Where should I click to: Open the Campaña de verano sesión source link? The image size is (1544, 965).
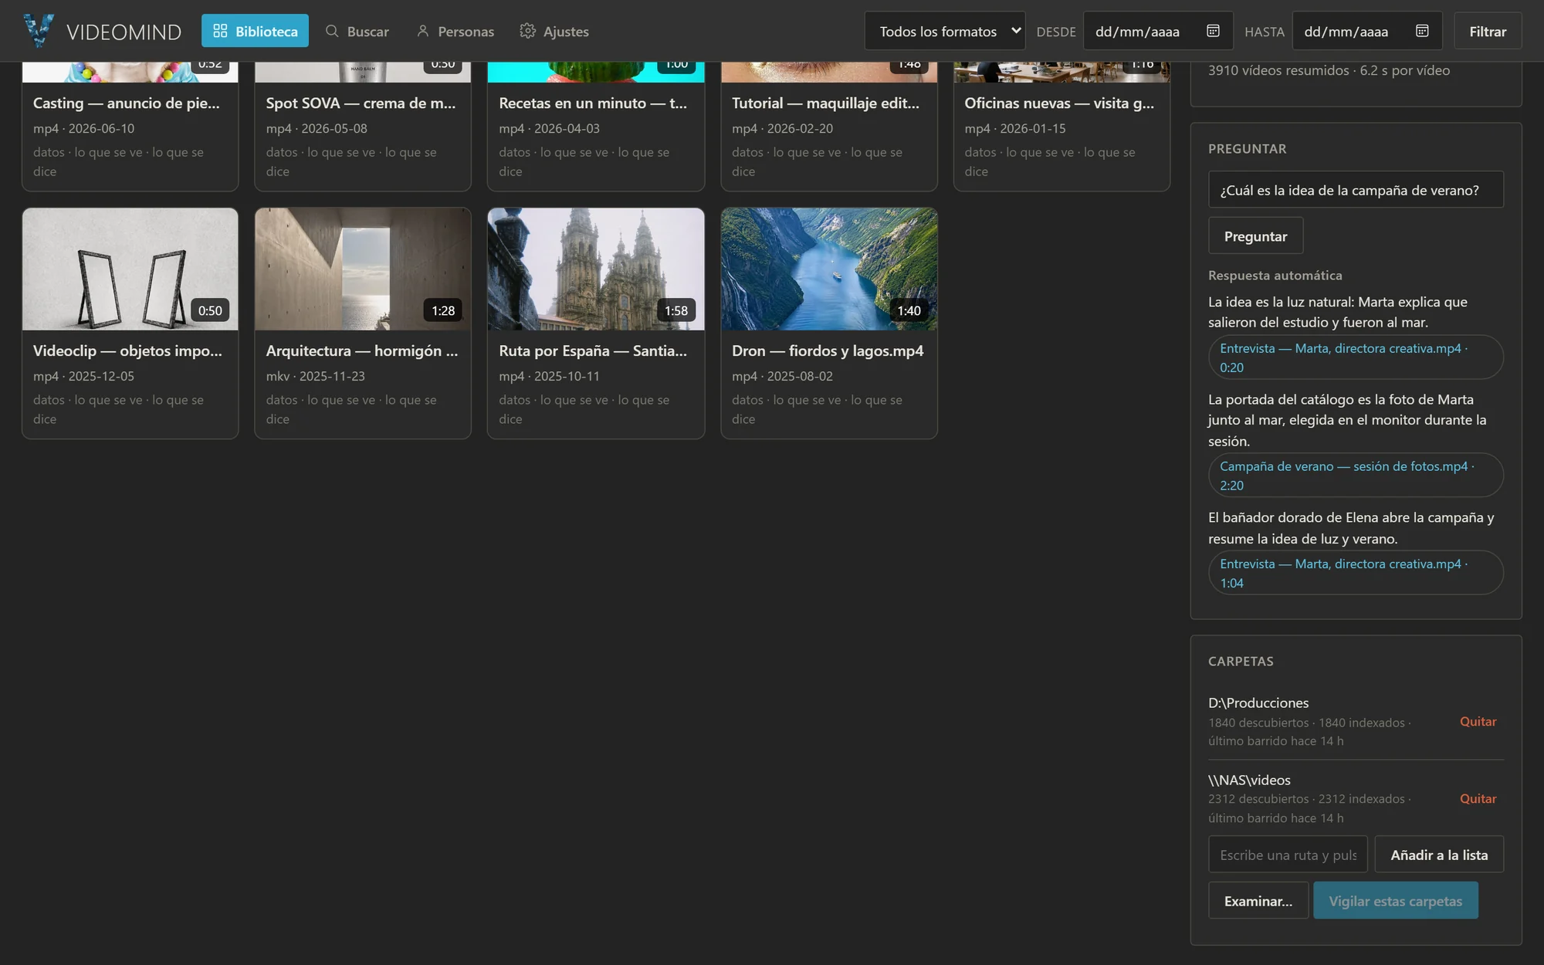[x=1356, y=476]
